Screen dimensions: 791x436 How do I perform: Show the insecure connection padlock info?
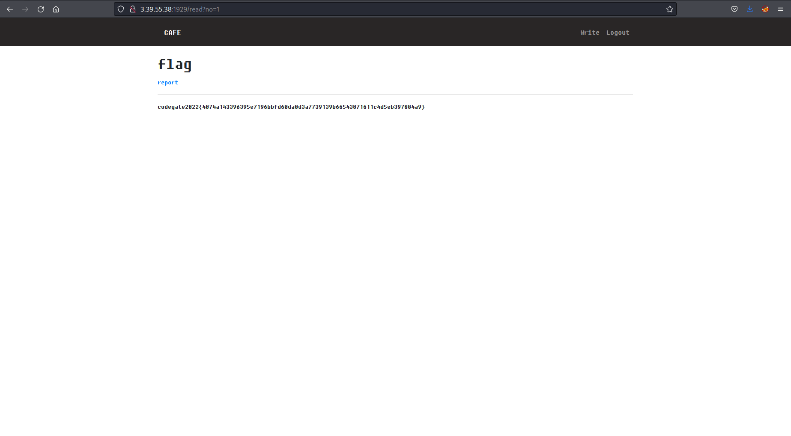pos(133,9)
